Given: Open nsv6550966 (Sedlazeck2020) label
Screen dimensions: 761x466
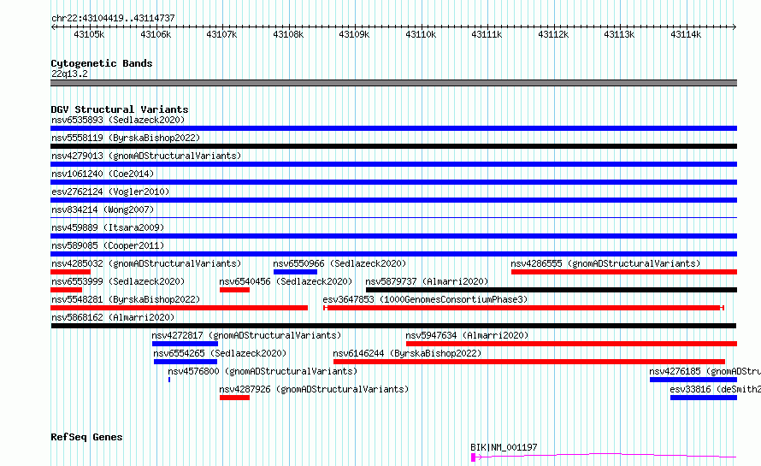Looking at the screenshot, I should pos(339,263).
